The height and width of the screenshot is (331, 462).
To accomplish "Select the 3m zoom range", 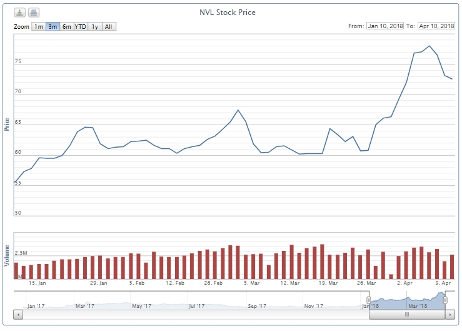I will click(53, 26).
